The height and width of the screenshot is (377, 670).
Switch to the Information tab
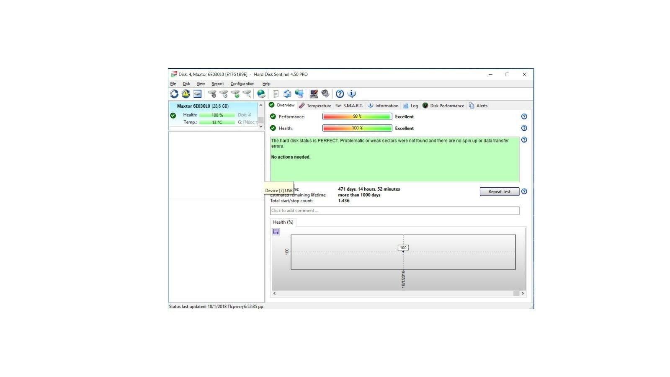click(x=383, y=106)
